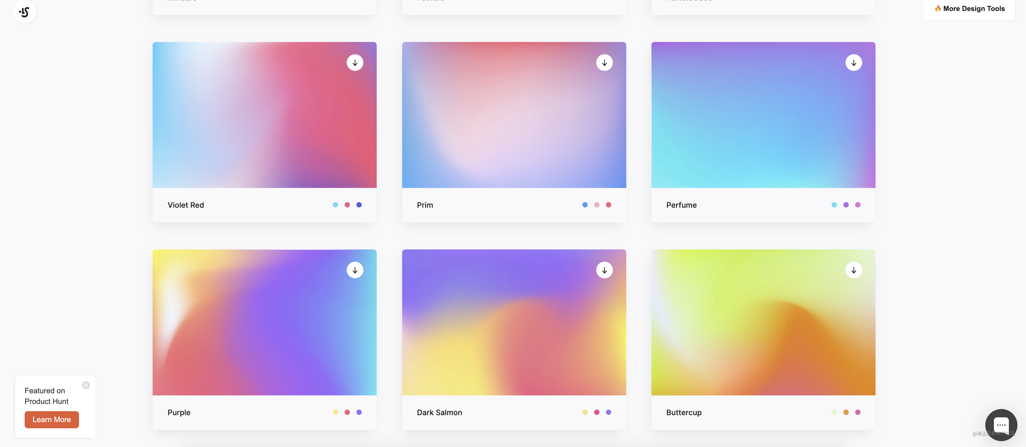Click the site logo in the corner

[25, 12]
